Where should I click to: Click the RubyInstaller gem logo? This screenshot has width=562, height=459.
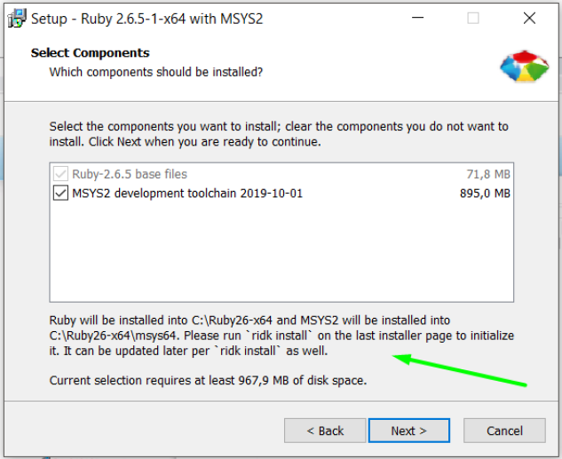525,67
